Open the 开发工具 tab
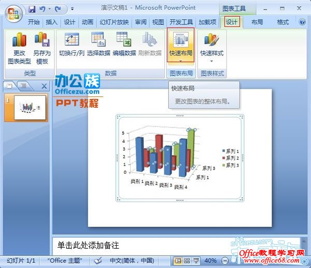This screenshot has height=268, width=311. coord(181,22)
